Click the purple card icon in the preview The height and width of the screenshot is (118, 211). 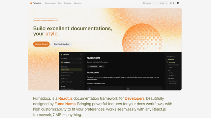pos(90,89)
